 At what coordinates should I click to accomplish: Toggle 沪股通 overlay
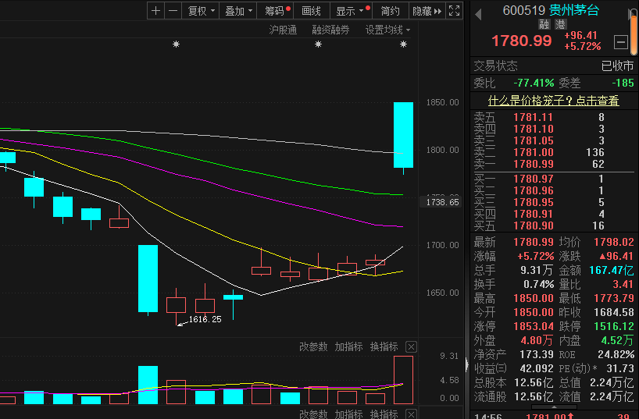pos(283,30)
